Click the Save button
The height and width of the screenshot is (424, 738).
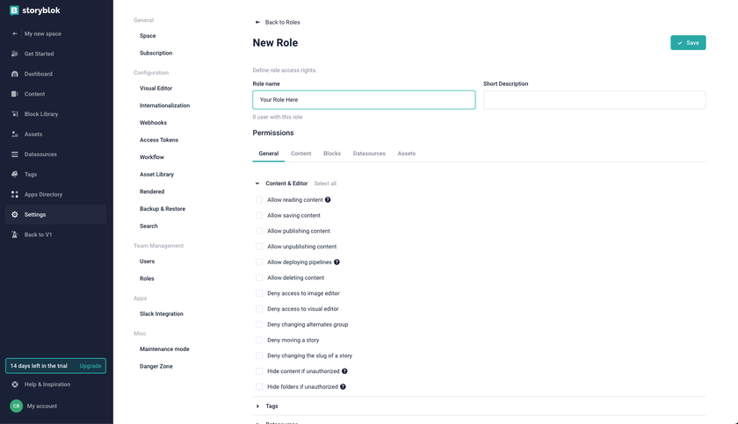(688, 42)
